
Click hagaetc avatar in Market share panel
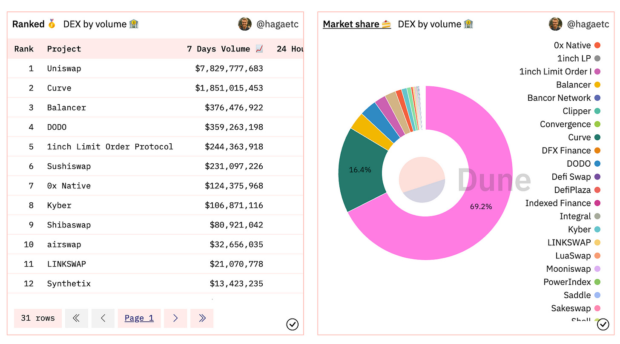pos(556,24)
